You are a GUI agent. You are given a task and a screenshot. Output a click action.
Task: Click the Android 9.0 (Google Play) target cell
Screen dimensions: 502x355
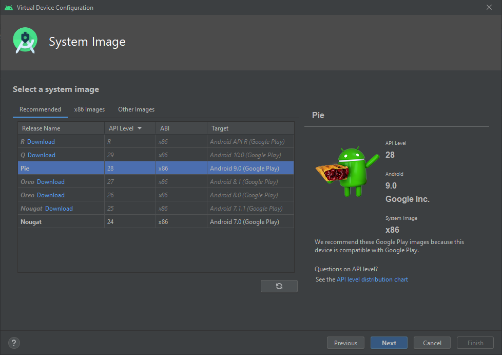click(x=250, y=168)
